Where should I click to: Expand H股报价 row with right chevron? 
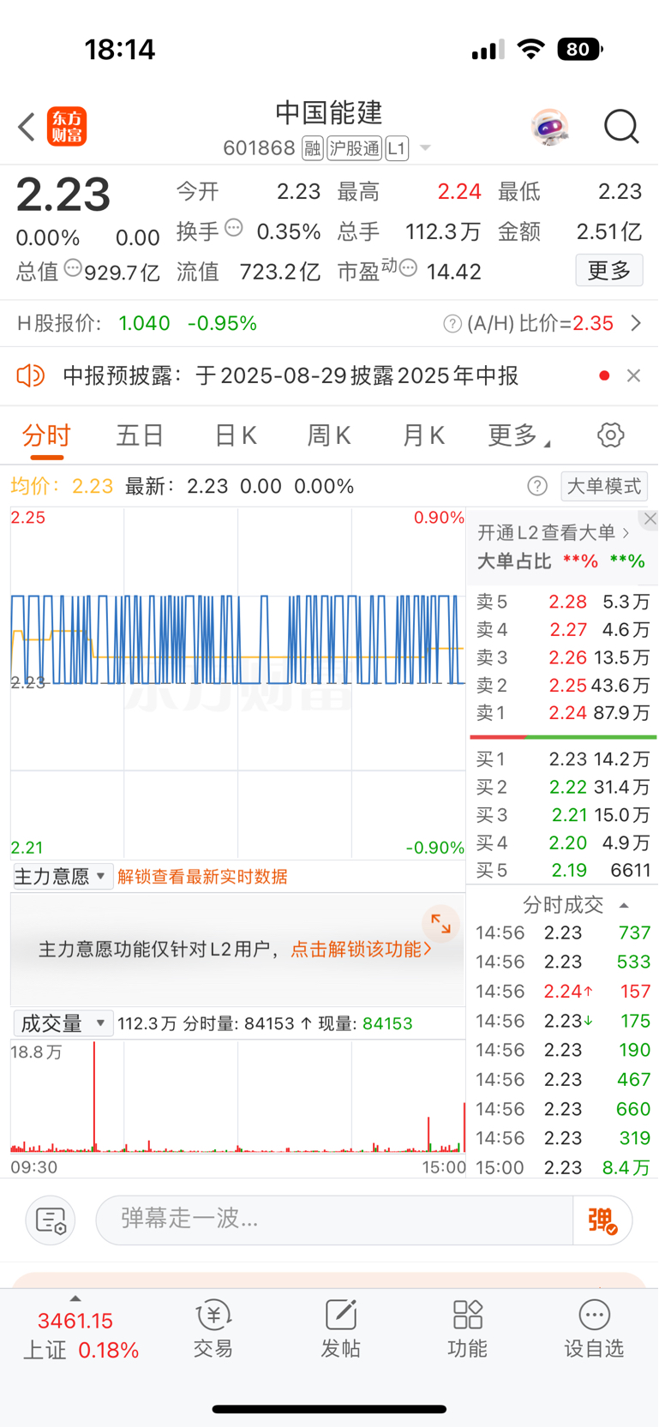point(636,323)
